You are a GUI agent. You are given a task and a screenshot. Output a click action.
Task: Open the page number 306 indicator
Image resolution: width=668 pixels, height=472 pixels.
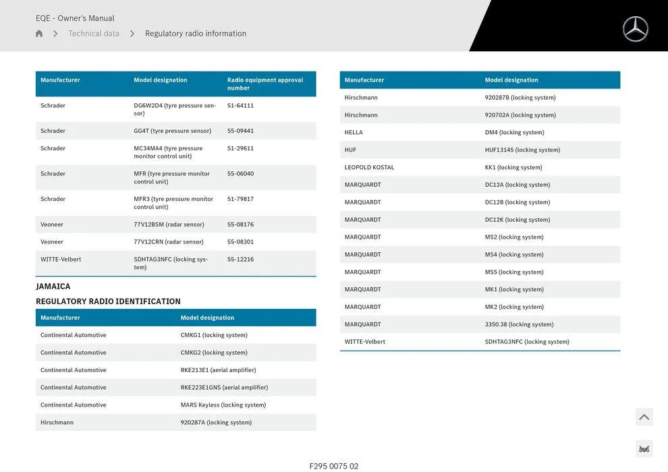coord(644,448)
